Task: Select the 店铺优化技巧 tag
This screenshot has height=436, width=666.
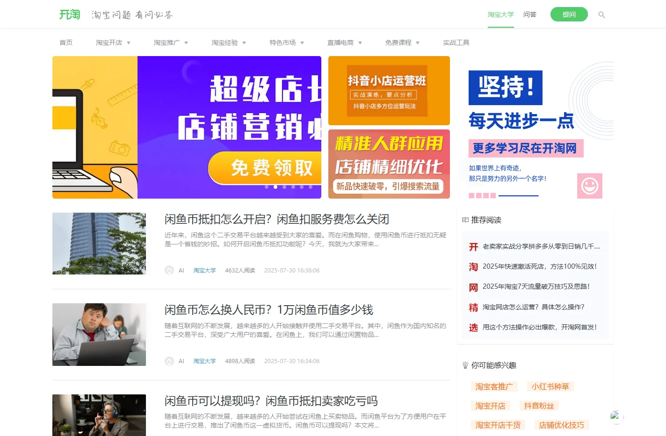Action: click(561, 425)
